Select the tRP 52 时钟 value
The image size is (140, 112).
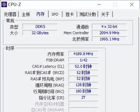(x=83, y=79)
